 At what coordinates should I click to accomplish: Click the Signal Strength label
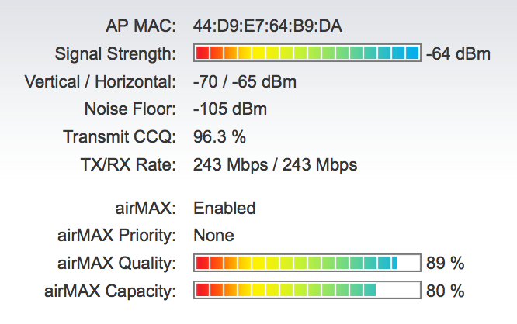[116, 54]
